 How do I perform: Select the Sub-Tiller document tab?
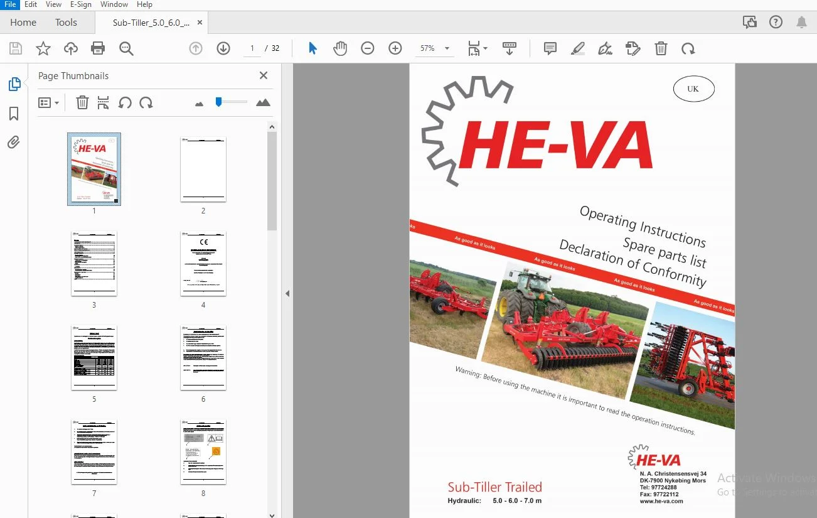click(x=151, y=23)
